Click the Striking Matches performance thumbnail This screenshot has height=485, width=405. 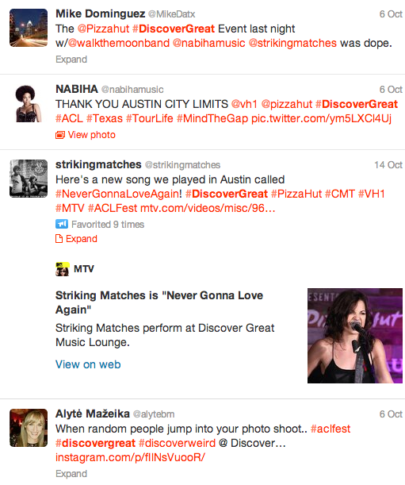tap(355, 336)
